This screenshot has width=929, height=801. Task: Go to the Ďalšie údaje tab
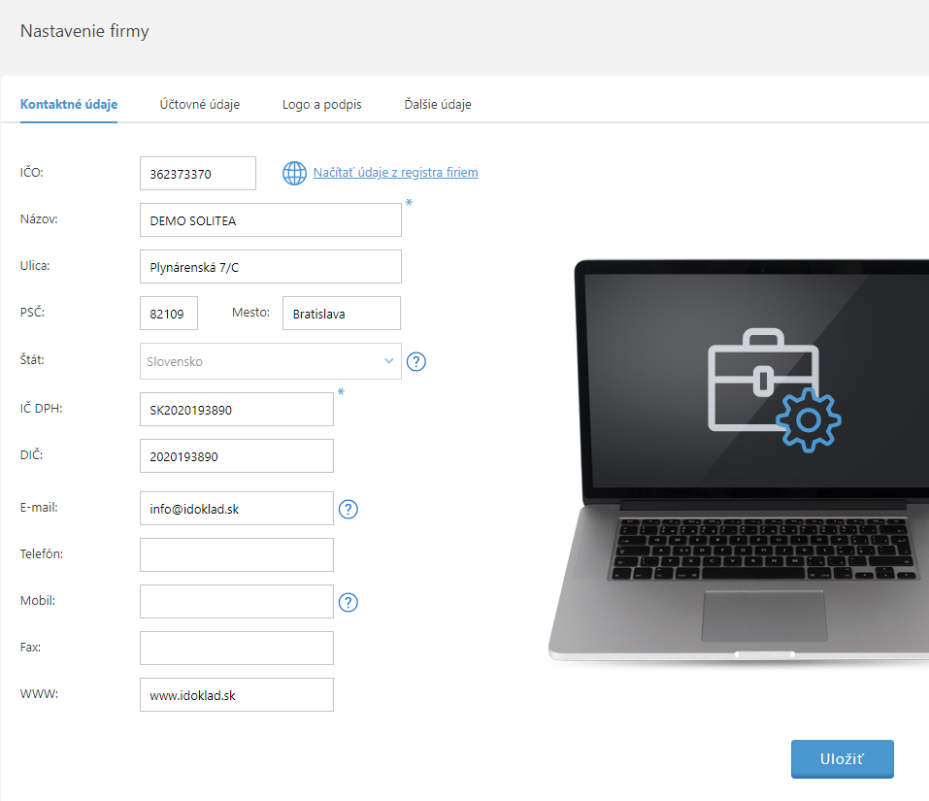click(438, 104)
